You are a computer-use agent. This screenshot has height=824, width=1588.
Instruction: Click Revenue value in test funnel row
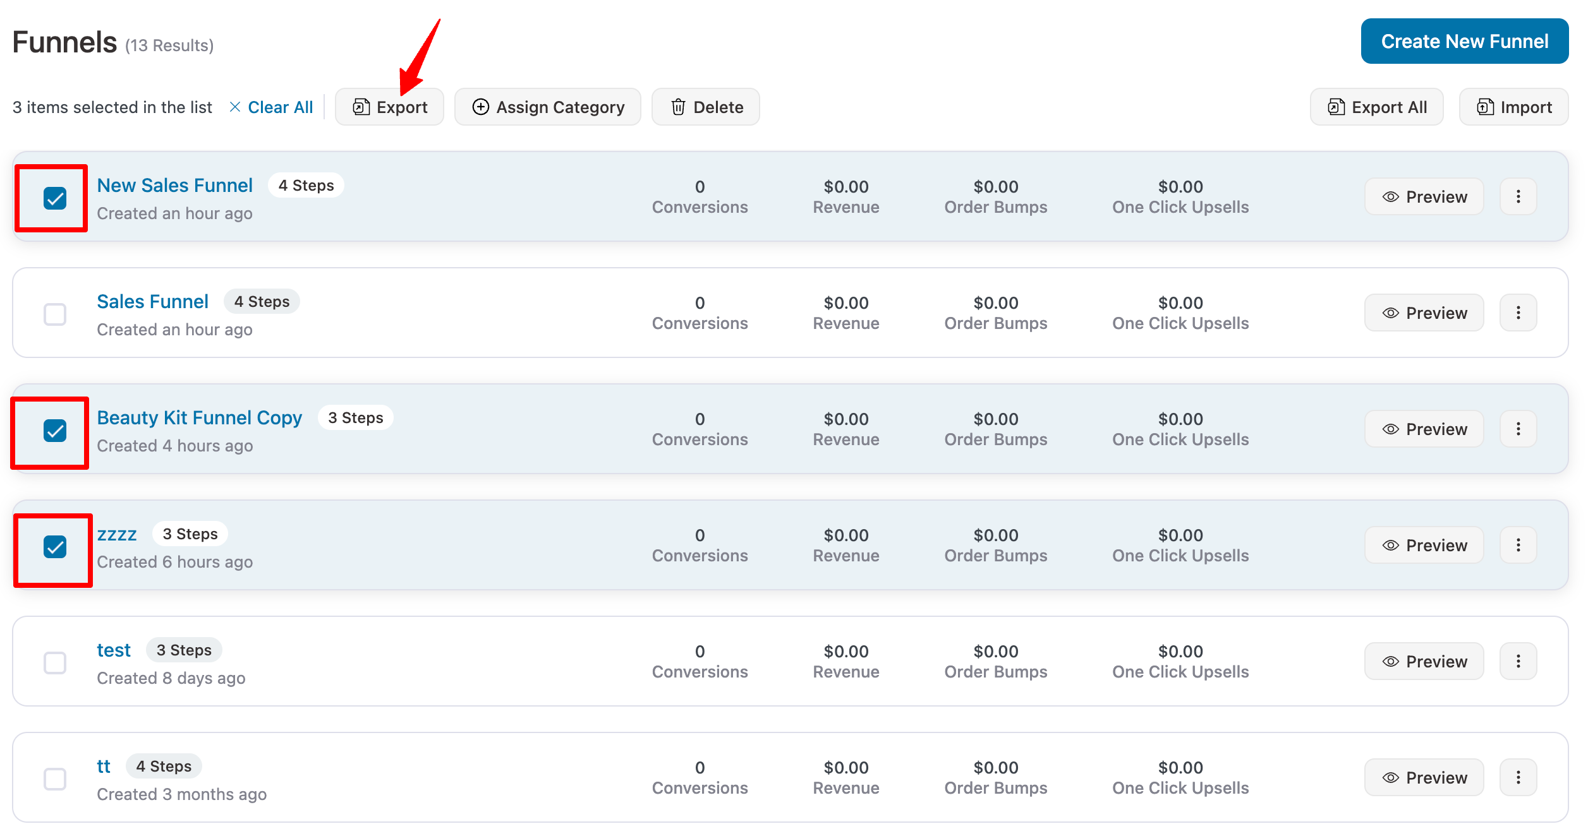846,652
